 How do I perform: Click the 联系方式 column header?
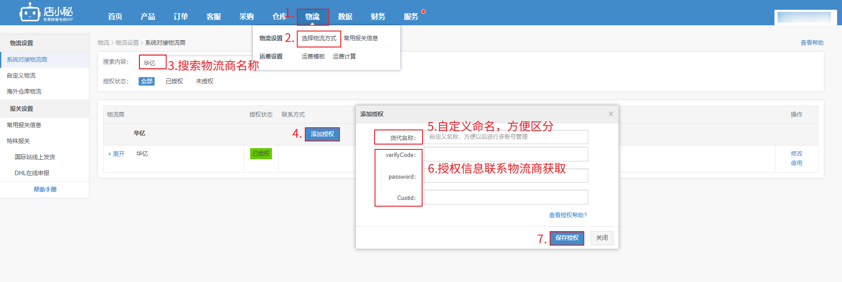pyautogui.click(x=293, y=114)
